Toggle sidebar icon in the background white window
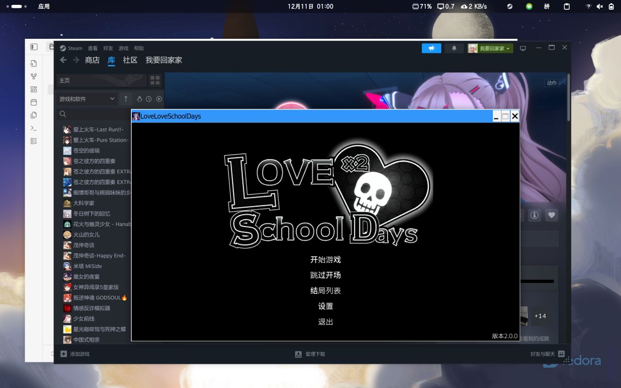The width and height of the screenshot is (621, 388). coord(34,47)
